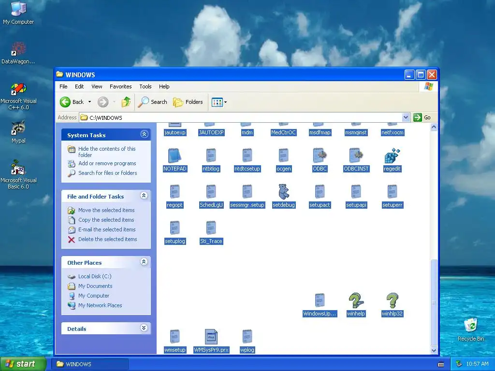This screenshot has width=495, height=371.
Task: Click the ODBCINST file icon
Action: click(356, 156)
